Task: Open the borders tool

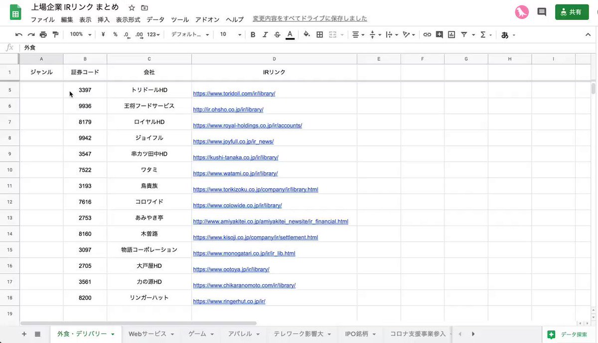Action: coord(319,35)
